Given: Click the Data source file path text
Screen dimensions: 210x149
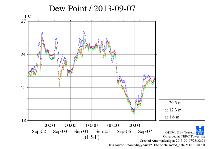Looking at the screenshot, I should point(156,145).
